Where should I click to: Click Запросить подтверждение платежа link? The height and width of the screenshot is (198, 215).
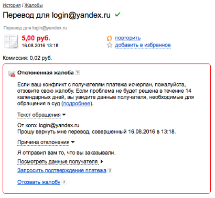tap(62, 170)
